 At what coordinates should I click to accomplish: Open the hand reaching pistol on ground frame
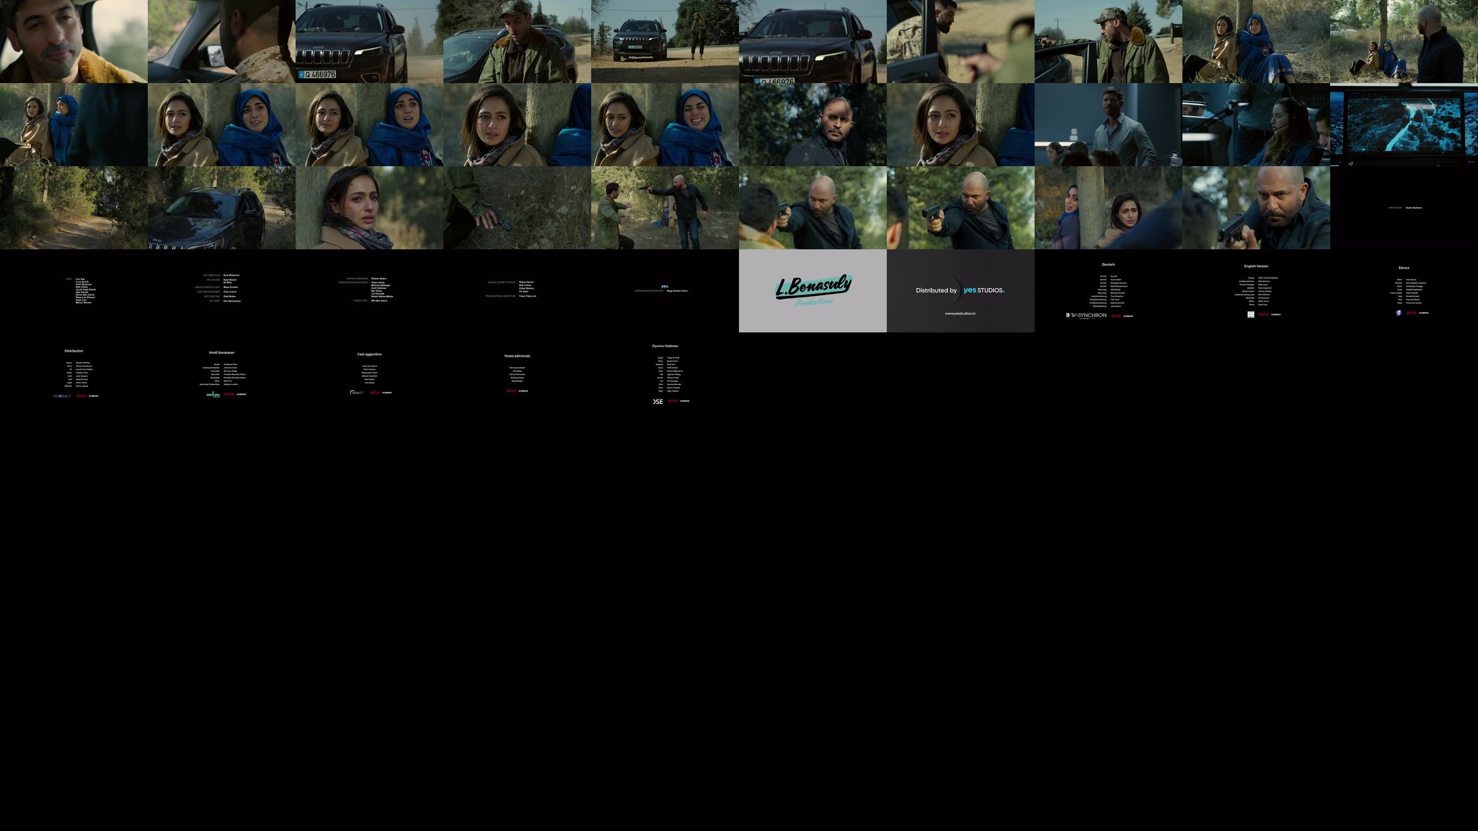point(517,208)
